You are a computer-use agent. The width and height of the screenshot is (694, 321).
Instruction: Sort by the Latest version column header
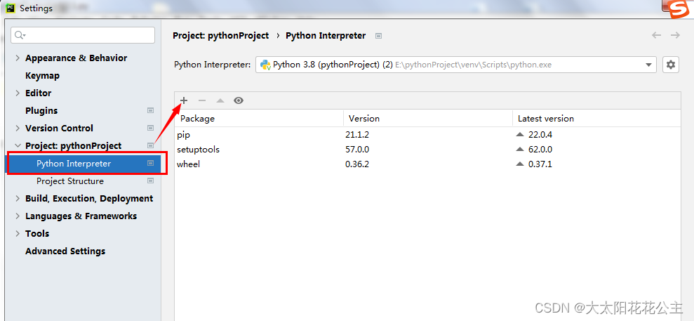(596, 118)
